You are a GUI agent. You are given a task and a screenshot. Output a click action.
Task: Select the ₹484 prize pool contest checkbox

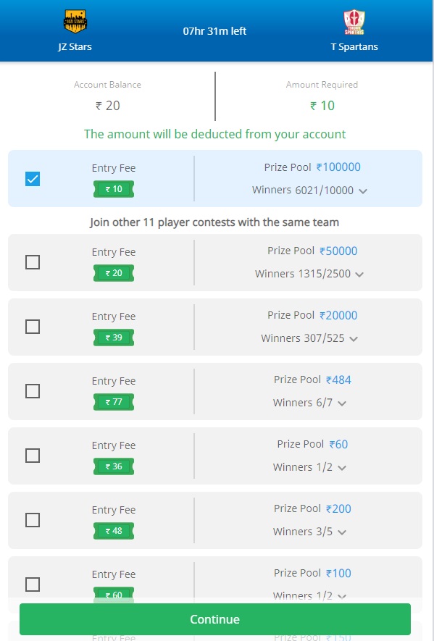[33, 391]
